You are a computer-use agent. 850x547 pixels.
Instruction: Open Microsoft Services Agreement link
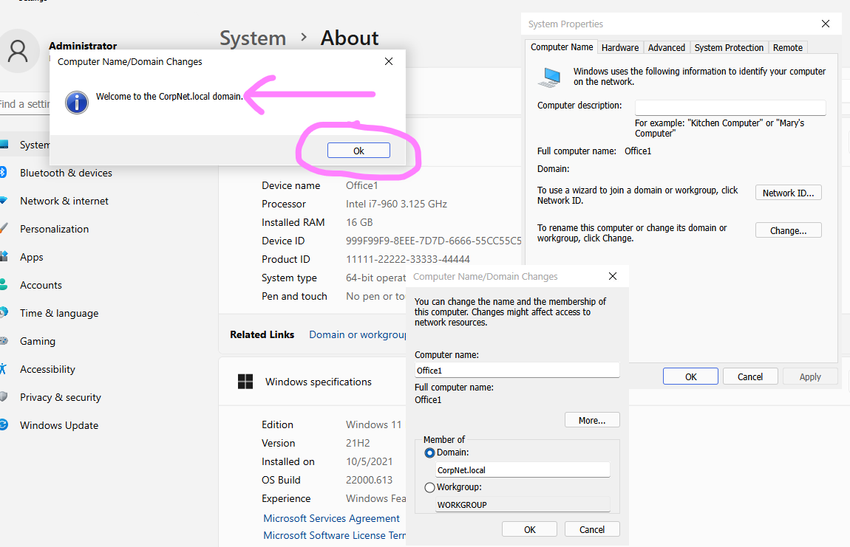tap(331, 518)
